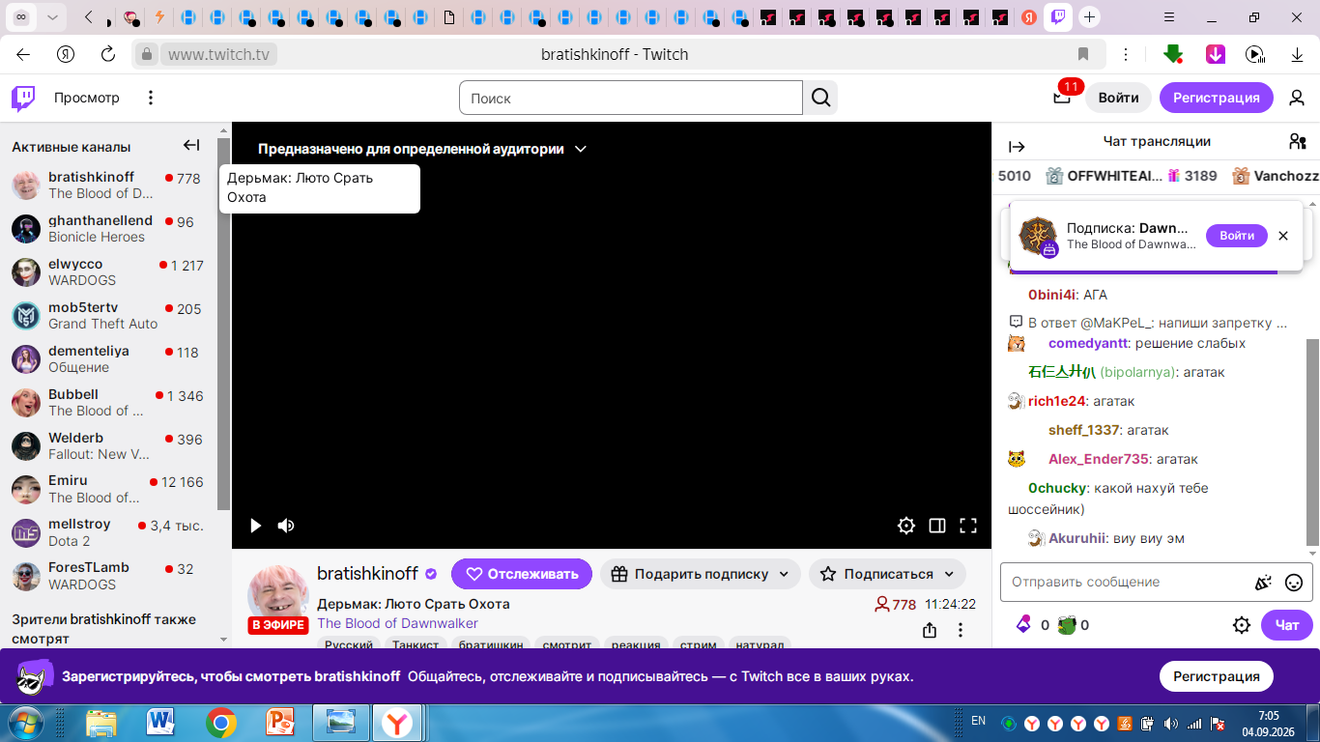The width and height of the screenshot is (1320, 742).
Task: Enter fullscreen mode in video player
Action: pyautogui.click(x=968, y=526)
